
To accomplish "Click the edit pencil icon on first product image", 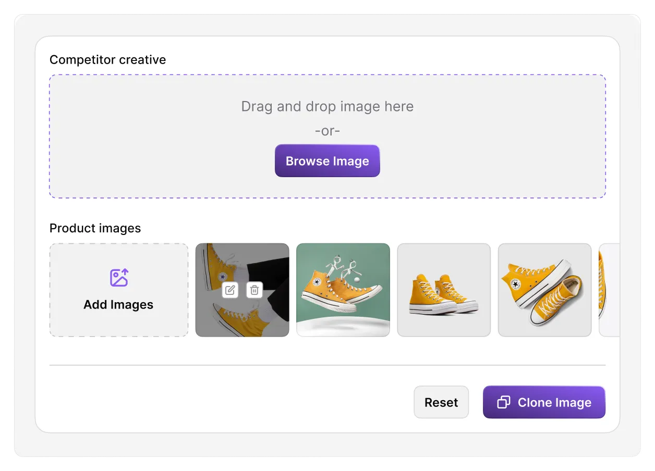I will click(230, 290).
